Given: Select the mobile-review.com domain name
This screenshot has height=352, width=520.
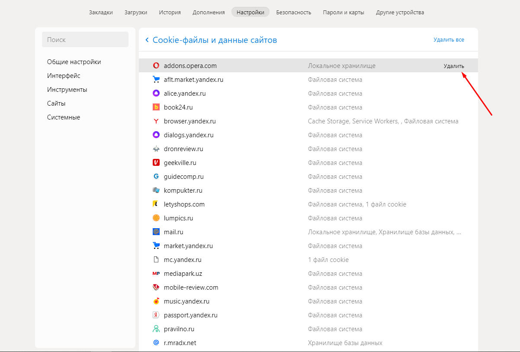Looking at the screenshot, I should 191,287.
